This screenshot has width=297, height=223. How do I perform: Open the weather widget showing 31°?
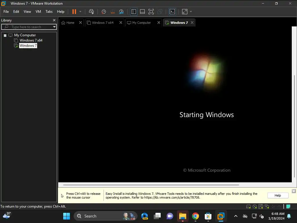click(7, 216)
